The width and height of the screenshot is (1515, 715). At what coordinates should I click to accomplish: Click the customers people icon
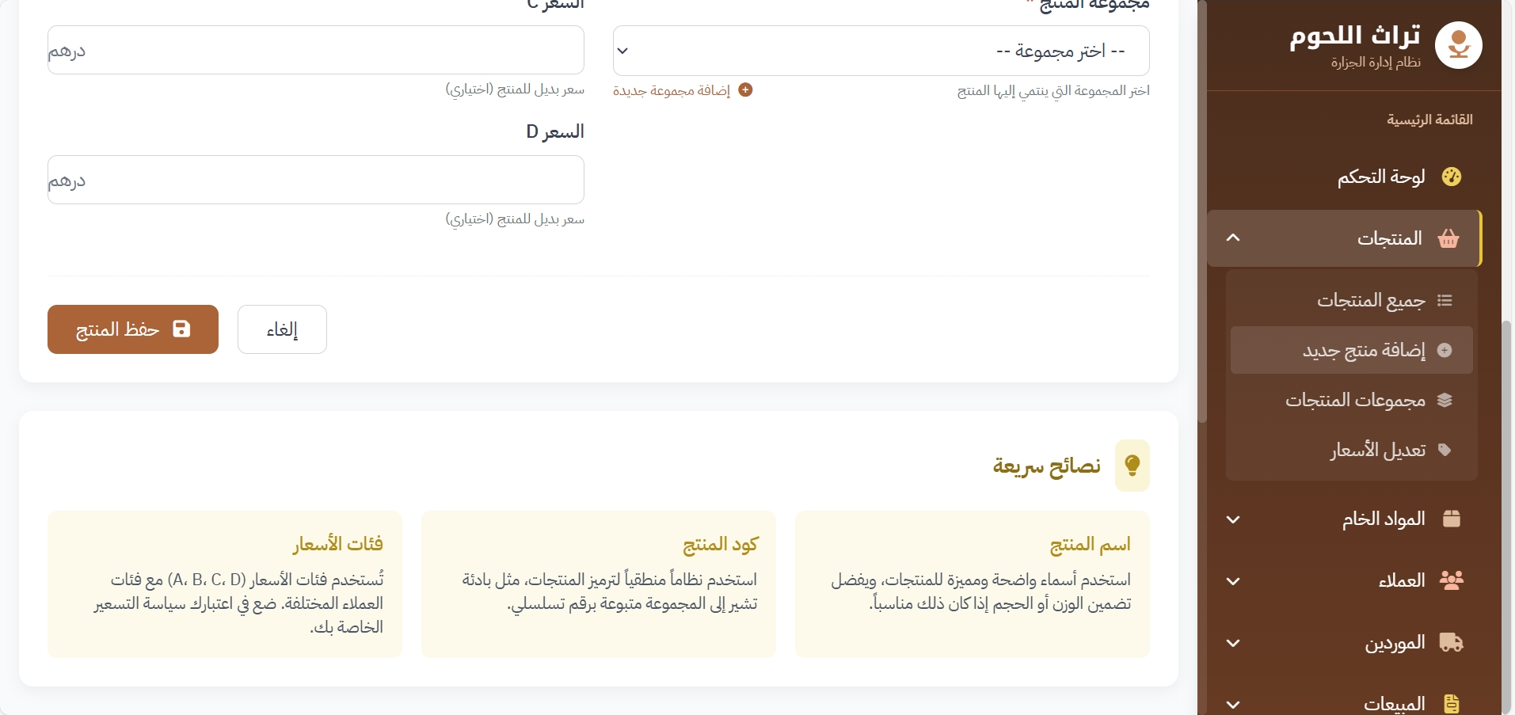[1451, 580]
